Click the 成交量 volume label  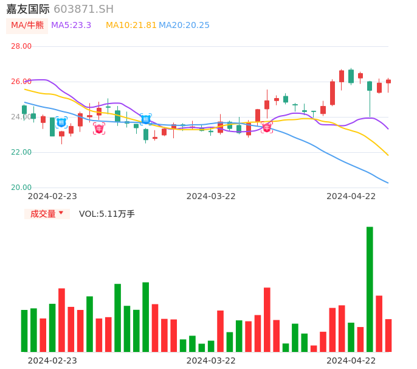(43, 214)
